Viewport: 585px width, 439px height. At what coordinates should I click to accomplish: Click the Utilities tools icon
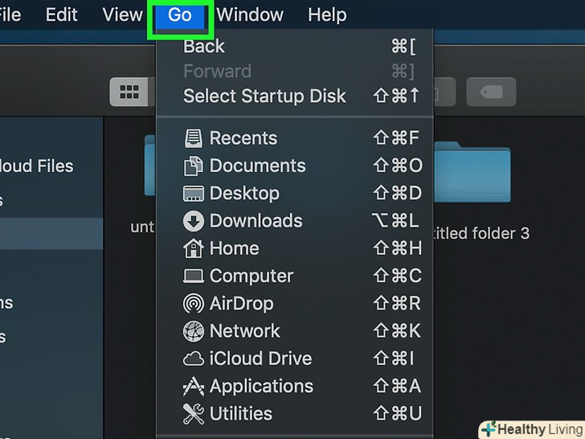click(x=194, y=414)
